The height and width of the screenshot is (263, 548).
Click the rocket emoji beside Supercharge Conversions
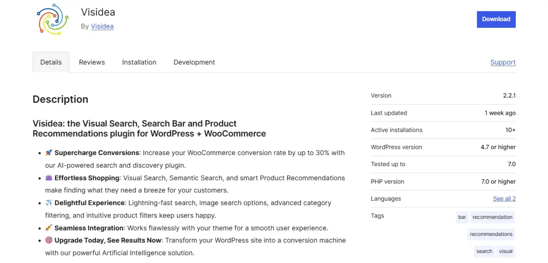(x=49, y=153)
